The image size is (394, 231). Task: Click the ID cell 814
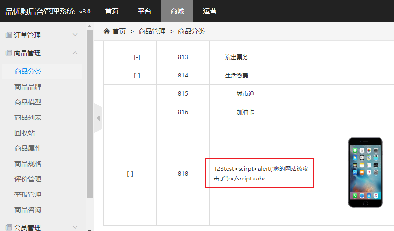[x=183, y=76]
